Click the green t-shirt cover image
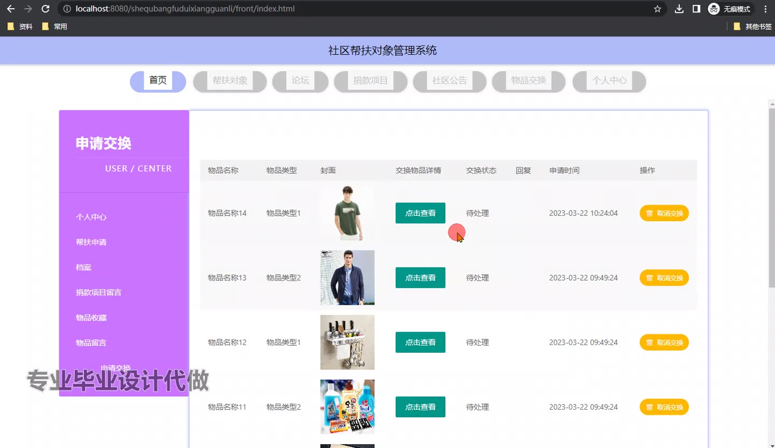 pos(347,213)
